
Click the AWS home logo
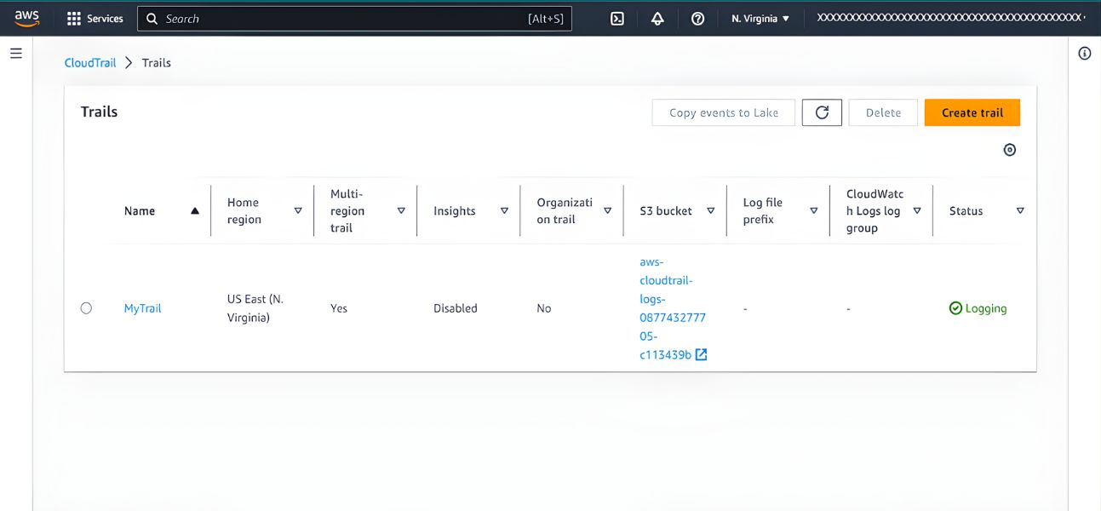click(x=25, y=17)
